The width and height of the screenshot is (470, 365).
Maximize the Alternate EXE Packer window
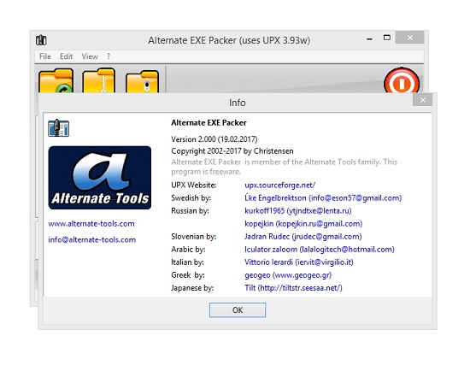point(387,38)
